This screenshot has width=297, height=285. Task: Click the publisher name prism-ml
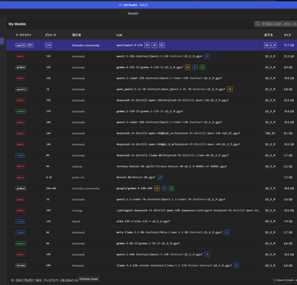click(x=78, y=178)
